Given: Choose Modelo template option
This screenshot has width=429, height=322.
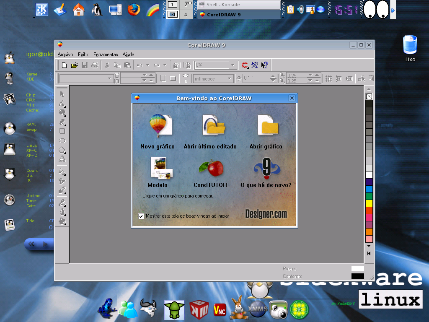Looking at the screenshot, I should 158,172.
